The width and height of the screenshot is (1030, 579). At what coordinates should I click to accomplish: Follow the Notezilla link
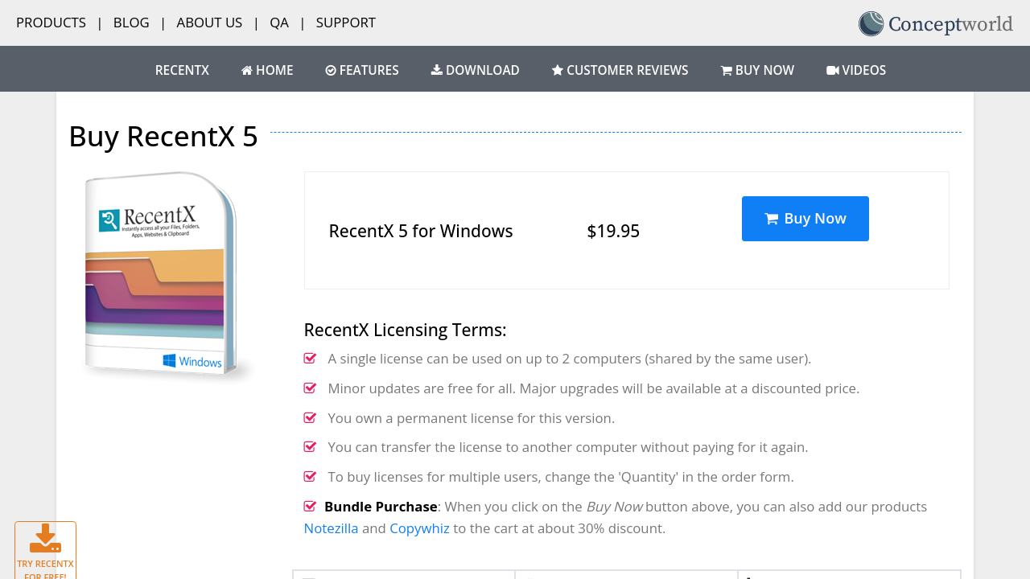tap(331, 528)
